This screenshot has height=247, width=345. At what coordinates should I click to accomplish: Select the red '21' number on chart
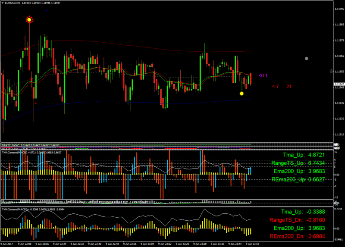point(289,87)
